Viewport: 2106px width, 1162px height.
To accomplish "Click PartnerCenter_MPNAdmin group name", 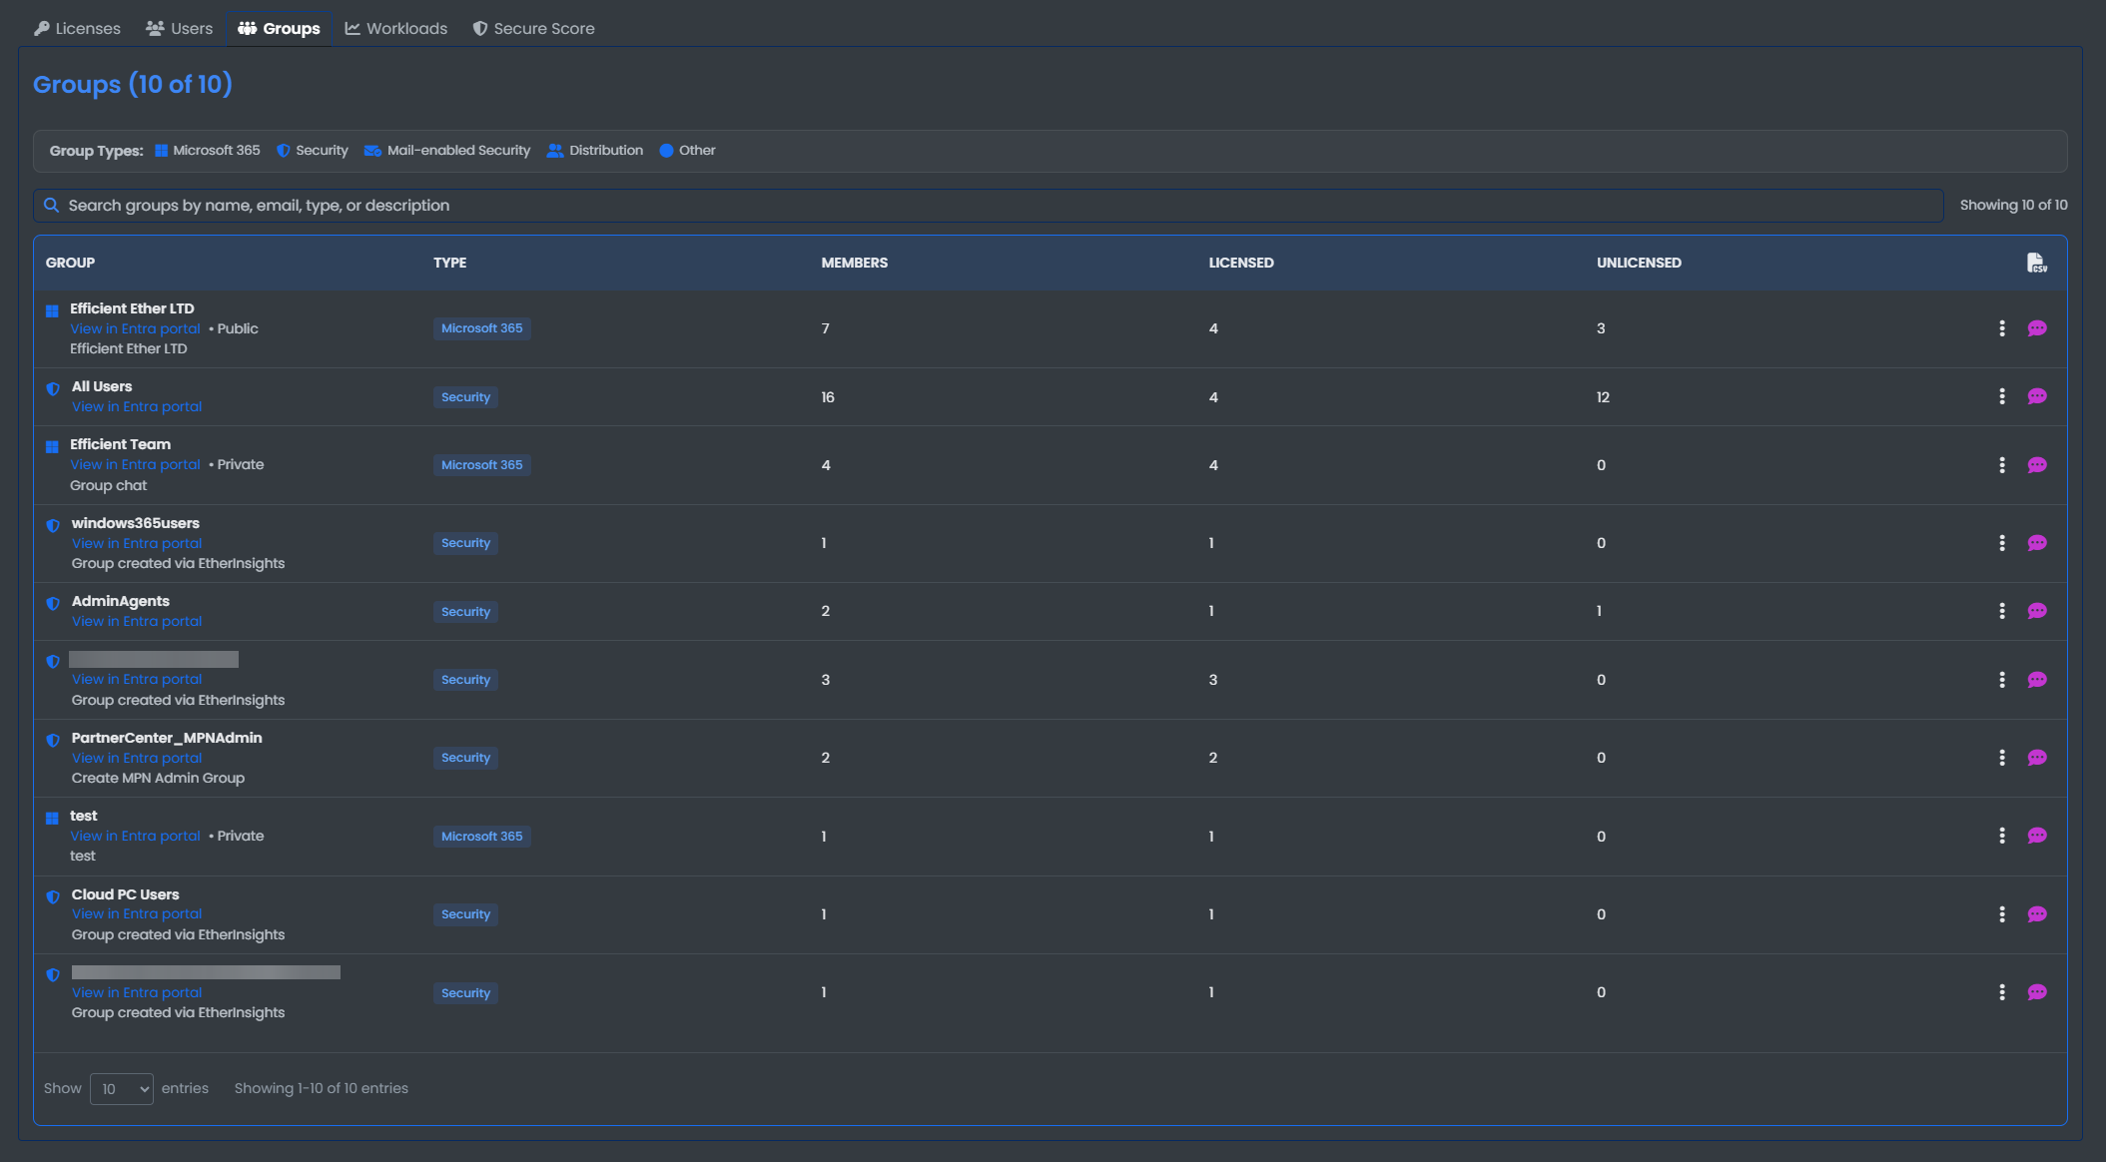I will (167, 738).
